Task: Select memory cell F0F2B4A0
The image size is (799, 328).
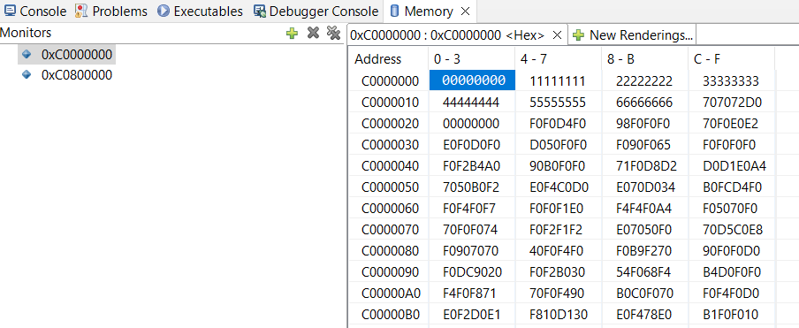Action: coord(471,166)
